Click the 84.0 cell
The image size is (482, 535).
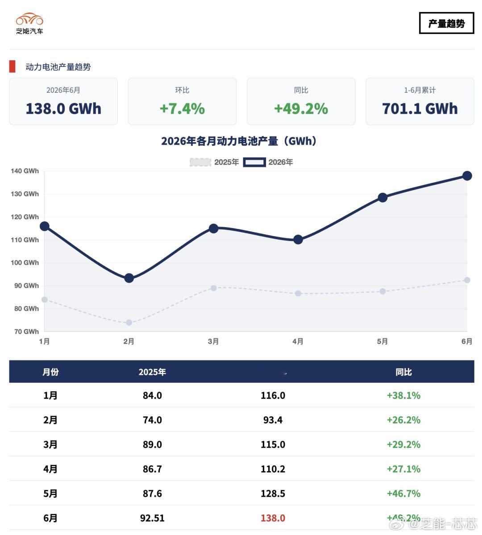(152, 395)
